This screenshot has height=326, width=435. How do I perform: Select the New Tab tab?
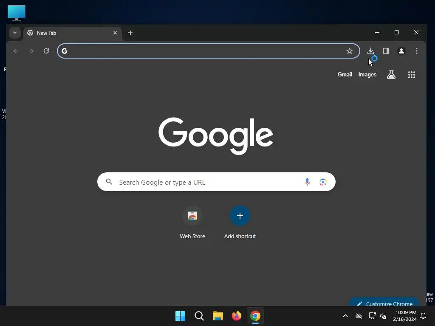pyautogui.click(x=73, y=33)
